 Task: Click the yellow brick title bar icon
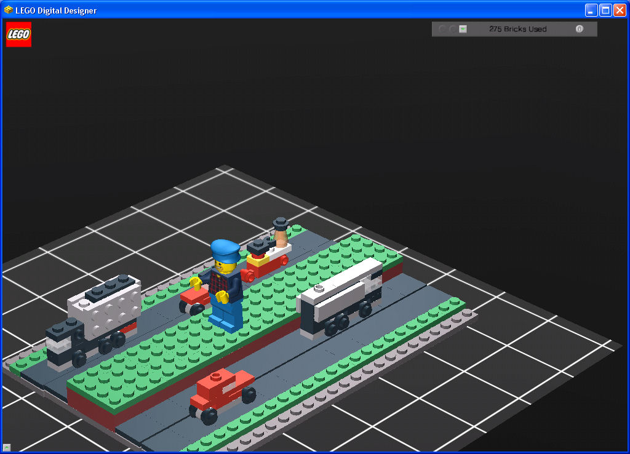pos(9,10)
